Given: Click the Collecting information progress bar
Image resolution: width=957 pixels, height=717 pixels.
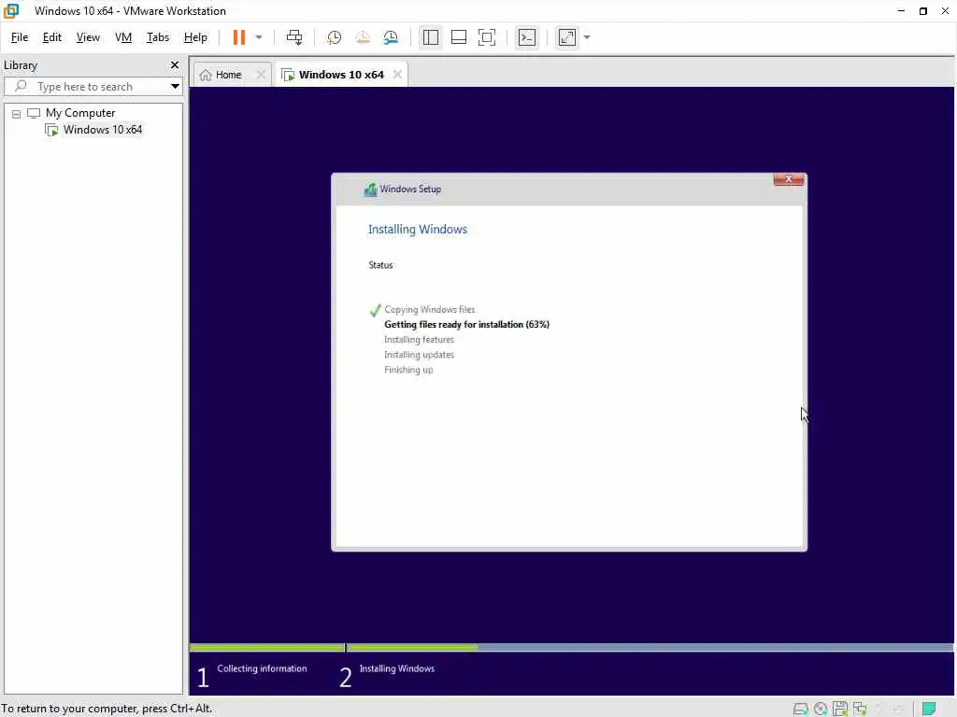Looking at the screenshot, I should pyautogui.click(x=267, y=648).
